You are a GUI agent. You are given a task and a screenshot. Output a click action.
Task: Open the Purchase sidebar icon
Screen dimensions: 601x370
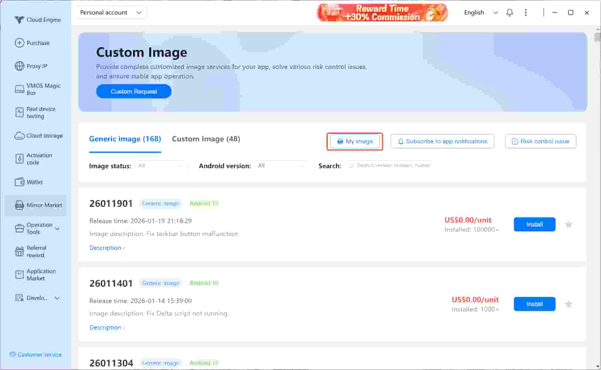click(x=19, y=43)
